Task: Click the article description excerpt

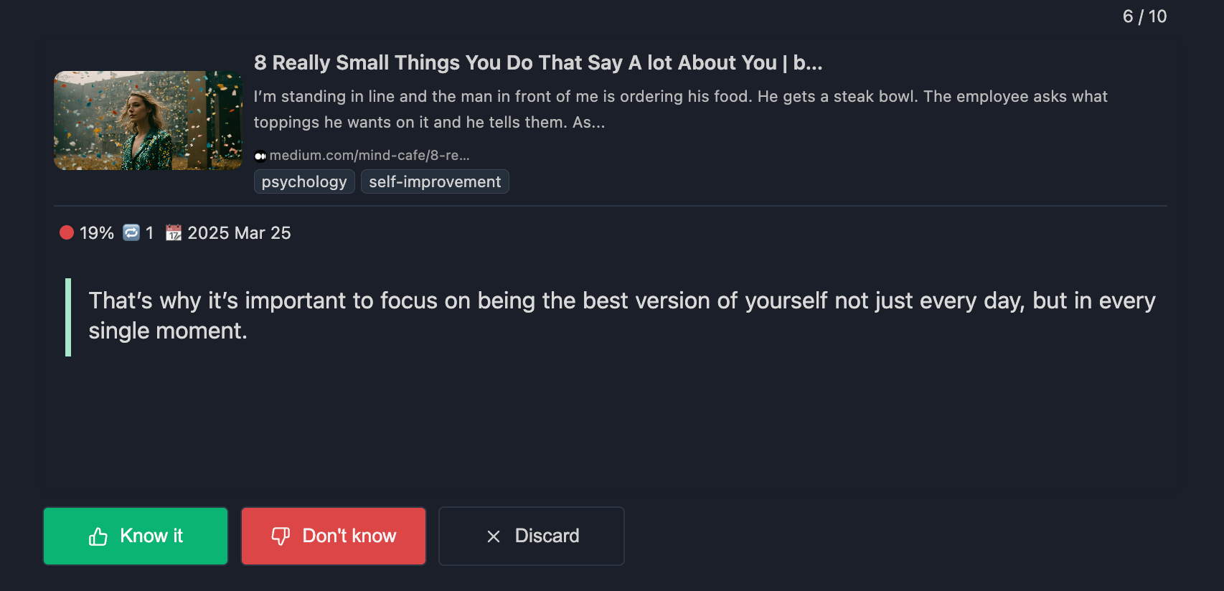Action: pyautogui.click(x=679, y=109)
